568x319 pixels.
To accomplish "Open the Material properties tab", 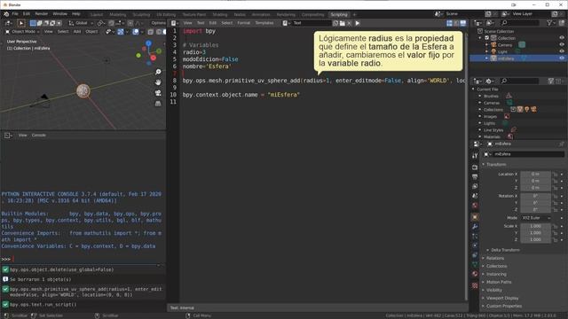I will tap(475, 274).
